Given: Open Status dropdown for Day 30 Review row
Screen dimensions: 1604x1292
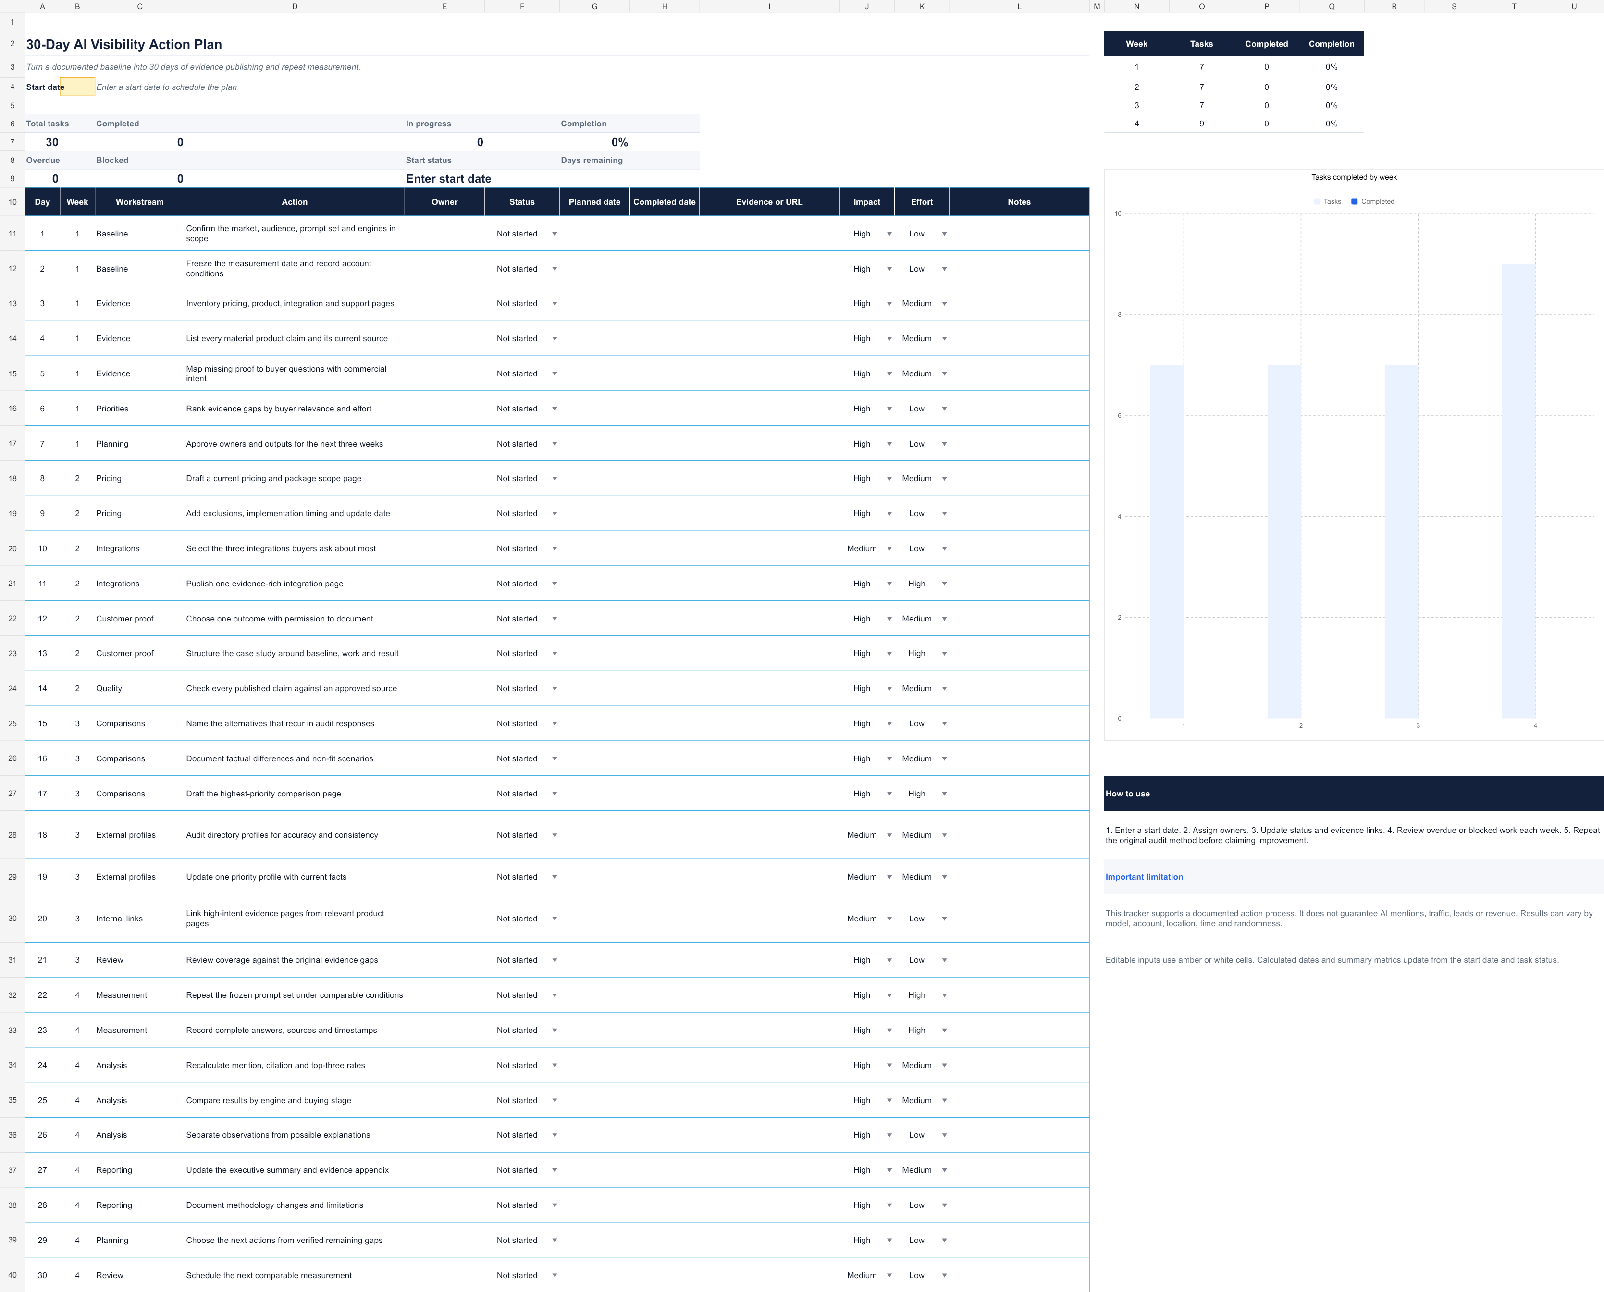Looking at the screenshot, I should coord(554,1275).
